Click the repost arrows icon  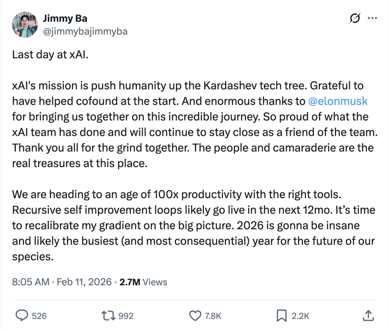coord(109,316)
